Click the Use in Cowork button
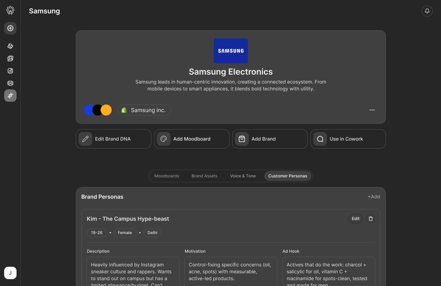Image resolution: width=441 pixels, height=286 pixels. (348, 139)
